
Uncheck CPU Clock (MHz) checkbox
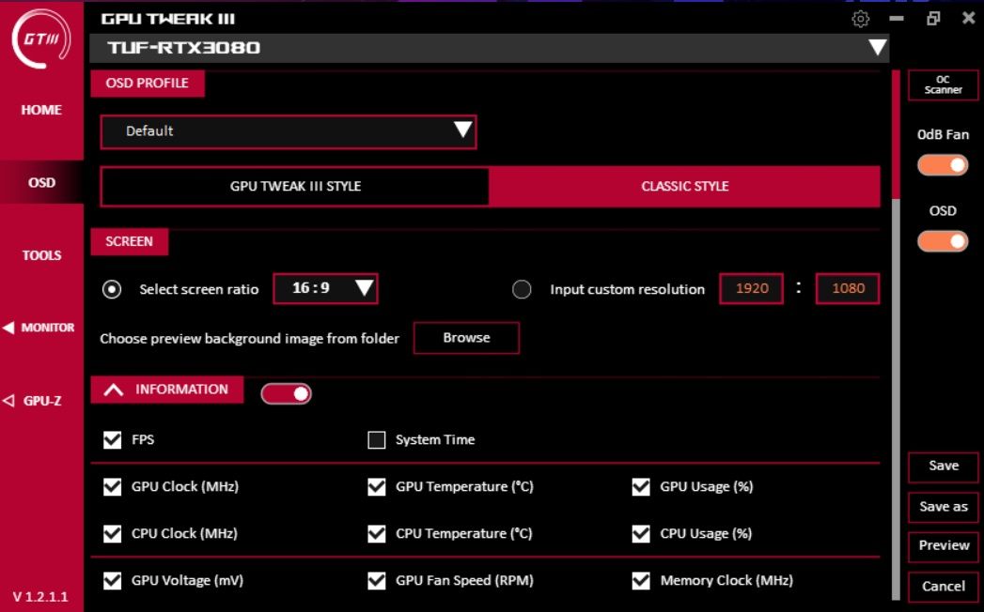coord(113,533)
